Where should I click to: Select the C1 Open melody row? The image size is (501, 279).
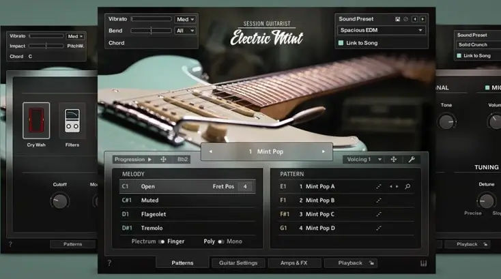[x=188, y=186]
